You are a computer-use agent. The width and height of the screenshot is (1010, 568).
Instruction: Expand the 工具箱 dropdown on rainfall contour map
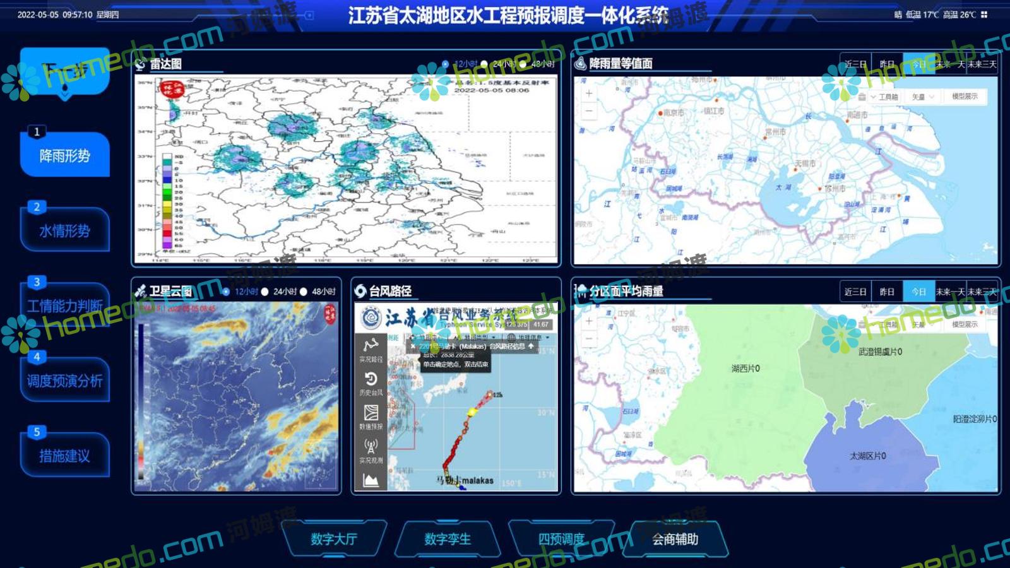click(x=884, y=97)
